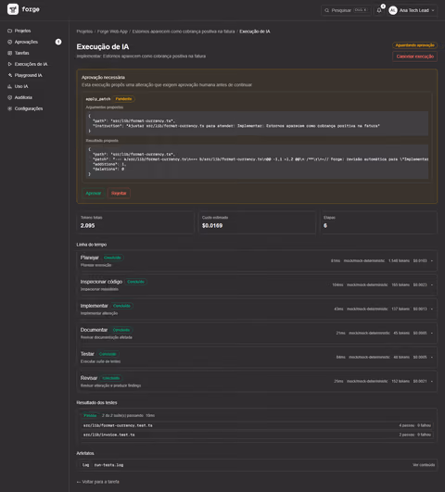Image resolution: width=445 pixels, height=492 pixels.
Task: Expand the Inspecionar código timeline step
Action: [x=257, y=284]
